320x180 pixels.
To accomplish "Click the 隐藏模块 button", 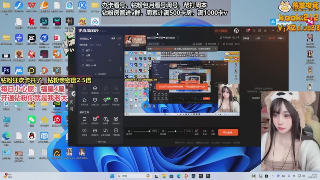I will [x=256, y=98].
